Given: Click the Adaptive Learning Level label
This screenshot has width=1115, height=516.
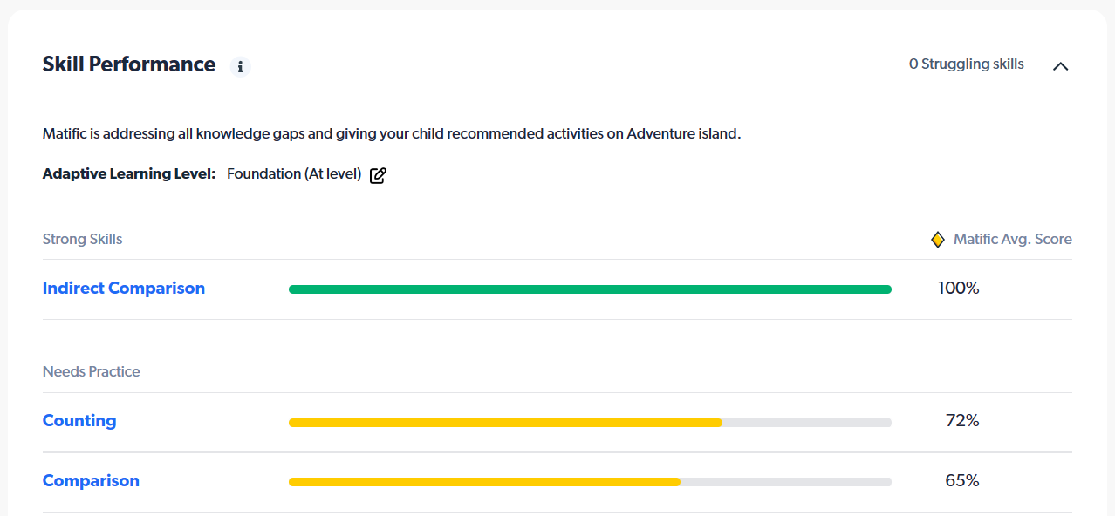Looking at the screenshot, I should tap(129, 174).
